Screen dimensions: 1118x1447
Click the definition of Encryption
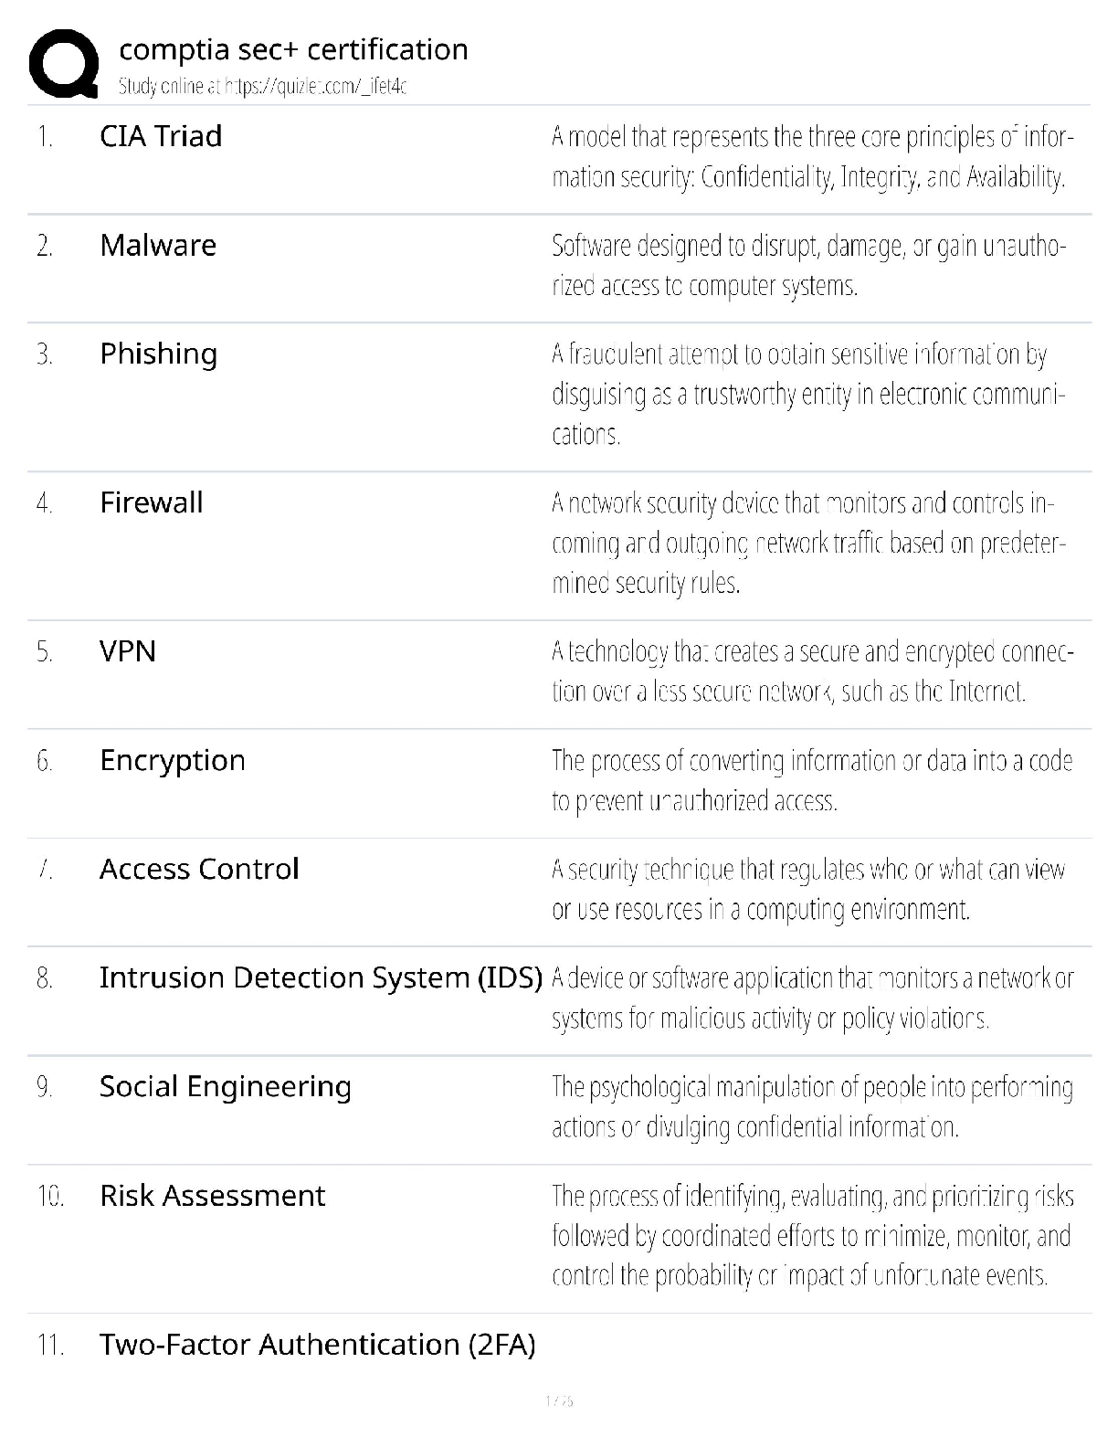[x=811, y=780]
